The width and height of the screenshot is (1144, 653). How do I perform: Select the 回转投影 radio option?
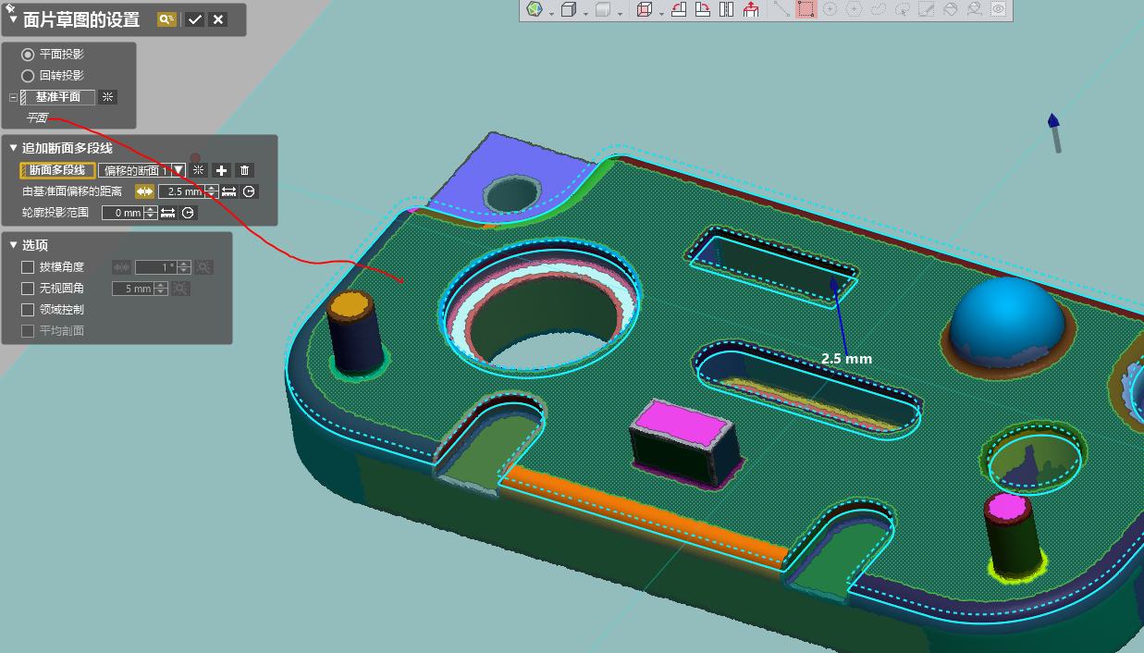[x=28, y=76]
